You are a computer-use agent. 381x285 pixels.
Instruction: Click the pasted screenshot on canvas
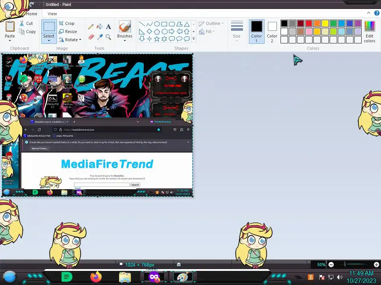pyautogui.click(x=97, y=125)
